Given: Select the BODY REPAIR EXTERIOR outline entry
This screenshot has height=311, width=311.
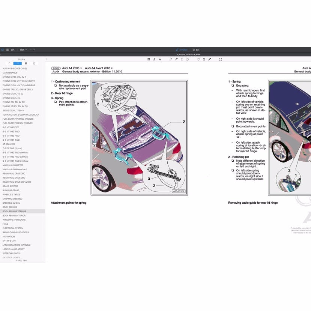Looking at the screenshot, I should click(14, 211).
